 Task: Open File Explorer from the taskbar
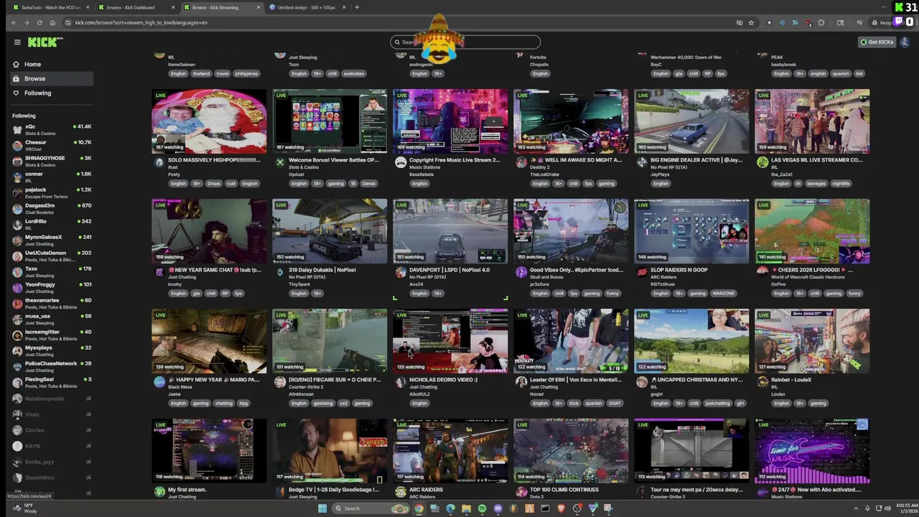[x=466, y=508]
